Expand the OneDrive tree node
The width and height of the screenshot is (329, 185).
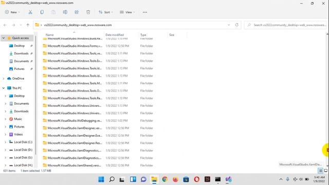point(4,79)
